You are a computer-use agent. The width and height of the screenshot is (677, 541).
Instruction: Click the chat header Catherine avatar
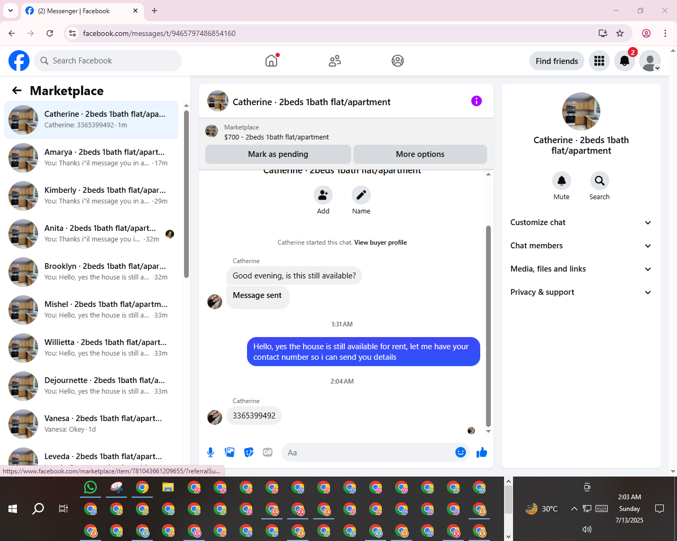pos(218,101)
